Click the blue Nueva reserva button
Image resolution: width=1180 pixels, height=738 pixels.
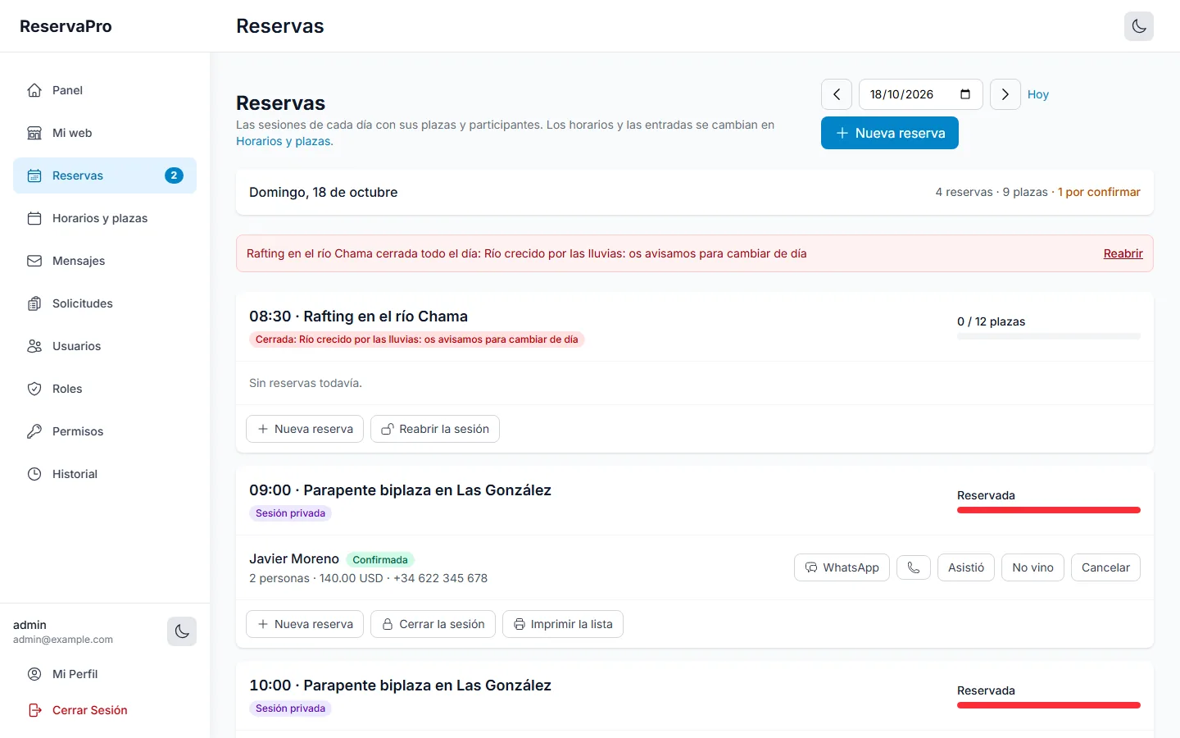coord(890,133)
